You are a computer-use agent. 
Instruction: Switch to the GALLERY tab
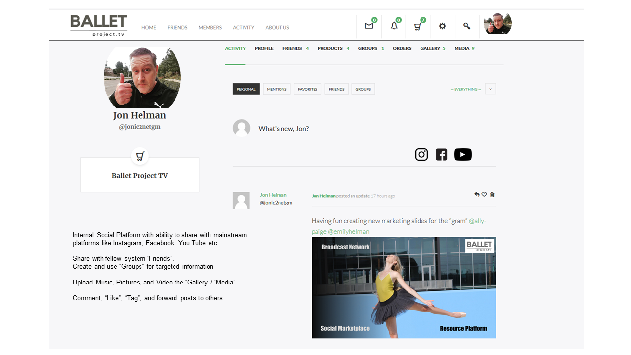coord(433,48)
